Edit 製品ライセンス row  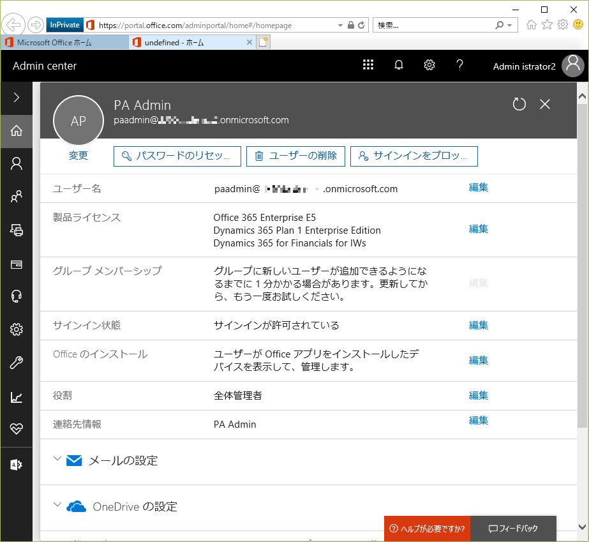click(479, 229)
